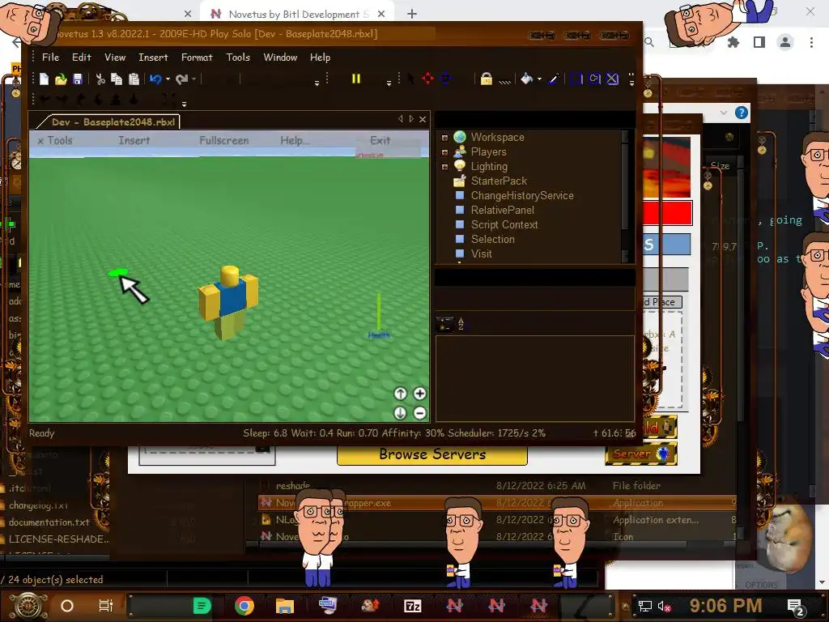
Task: Select StarterPack in the Explorer
Action: 499,181
